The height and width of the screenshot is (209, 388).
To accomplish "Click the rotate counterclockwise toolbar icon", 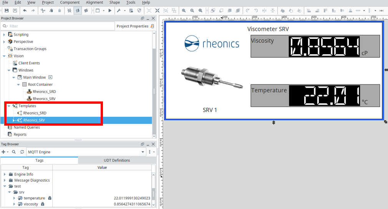I will point(256,10).
